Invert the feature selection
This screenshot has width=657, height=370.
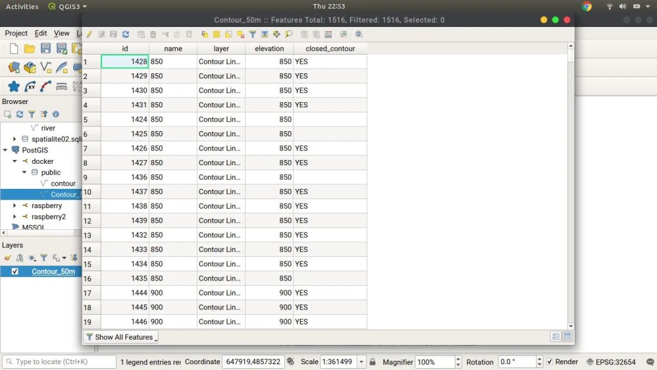[228, 34]
